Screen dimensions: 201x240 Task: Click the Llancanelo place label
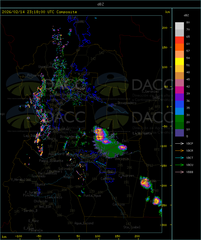coord(53,197)
